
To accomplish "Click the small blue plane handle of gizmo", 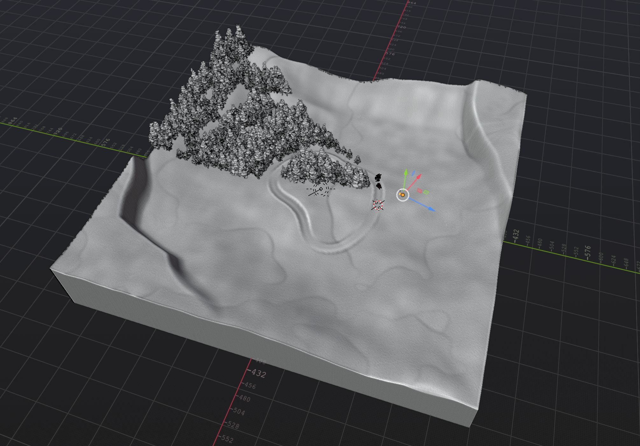I will (x=413, y=173).
